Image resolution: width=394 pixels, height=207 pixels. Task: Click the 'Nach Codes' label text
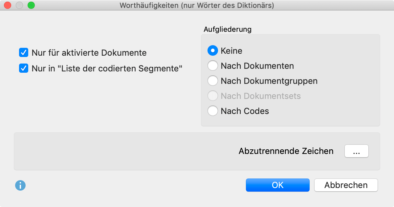click(245, 111)
